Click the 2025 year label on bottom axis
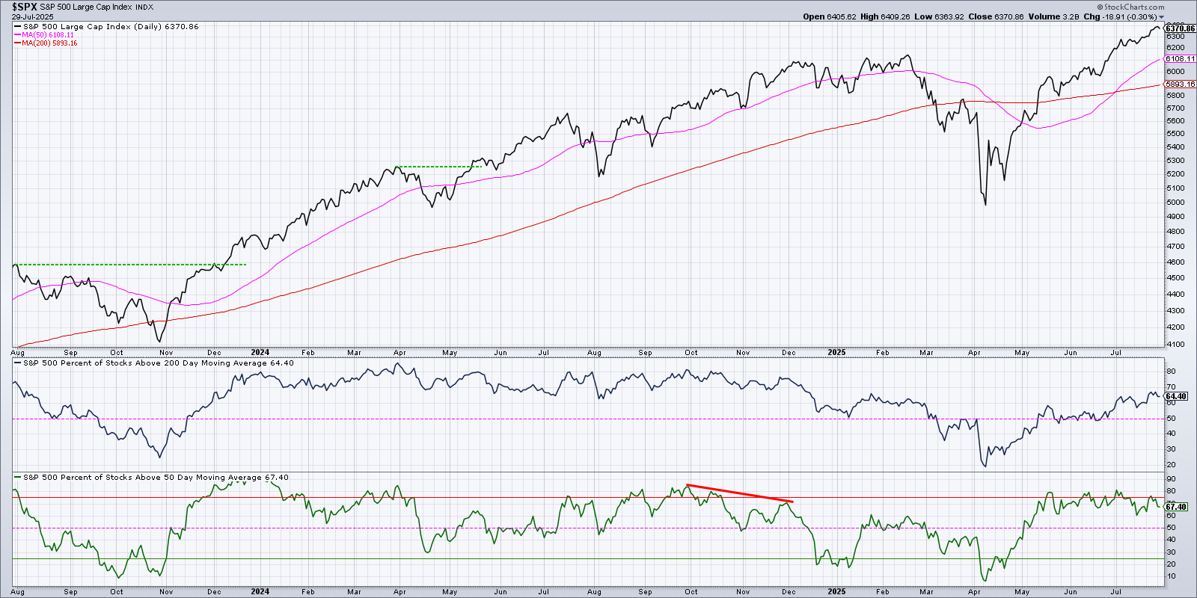 (x=836, y=591)
